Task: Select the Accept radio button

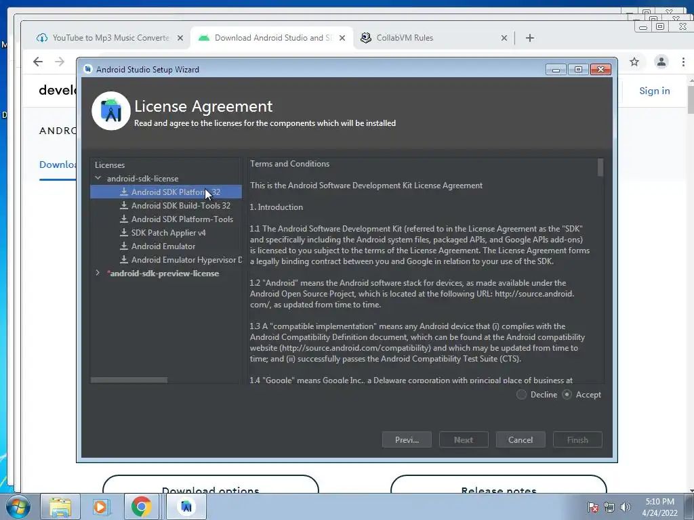Action: 567,395
